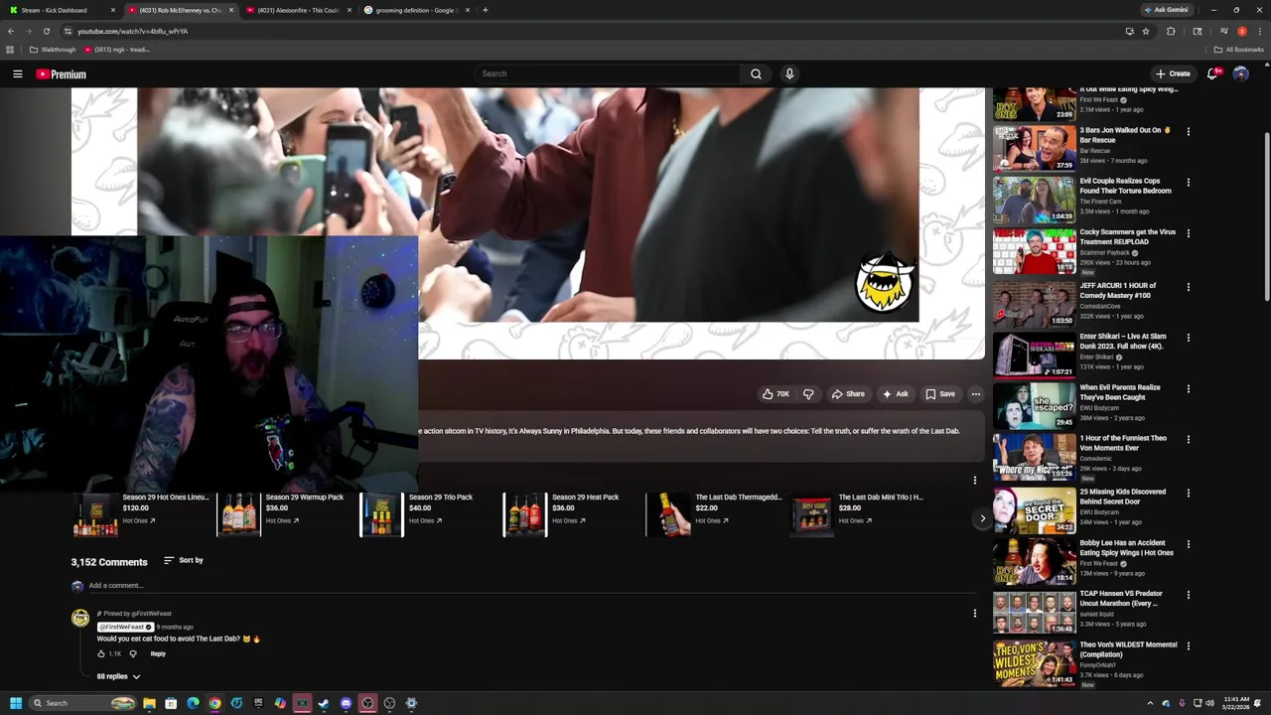Dislike the pinned First We Feast comment
The image size is (1271, 715).
133,653
